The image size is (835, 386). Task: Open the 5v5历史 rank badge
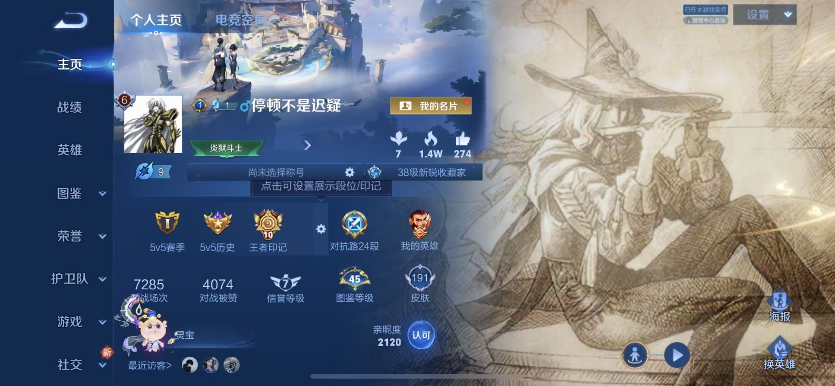(217, 222)
